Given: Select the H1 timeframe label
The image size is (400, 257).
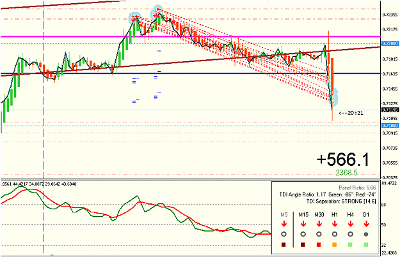Looking at the screenshot, I should (335, 215).
